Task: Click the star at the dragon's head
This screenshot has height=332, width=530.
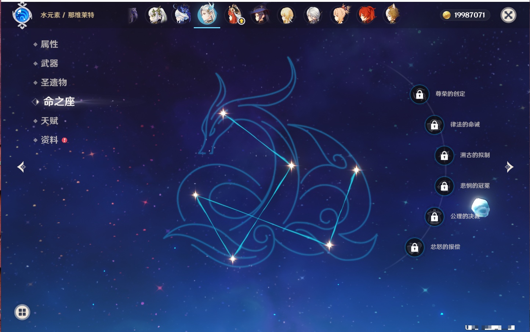Action: click(223, 113)
